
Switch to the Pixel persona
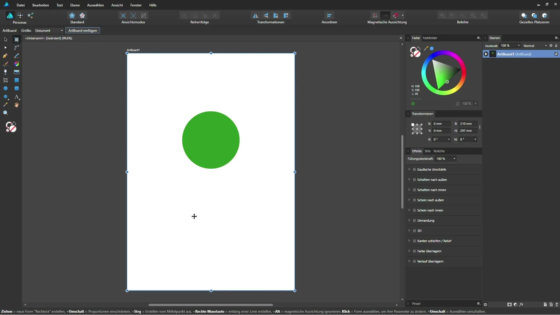click(20, 15)
